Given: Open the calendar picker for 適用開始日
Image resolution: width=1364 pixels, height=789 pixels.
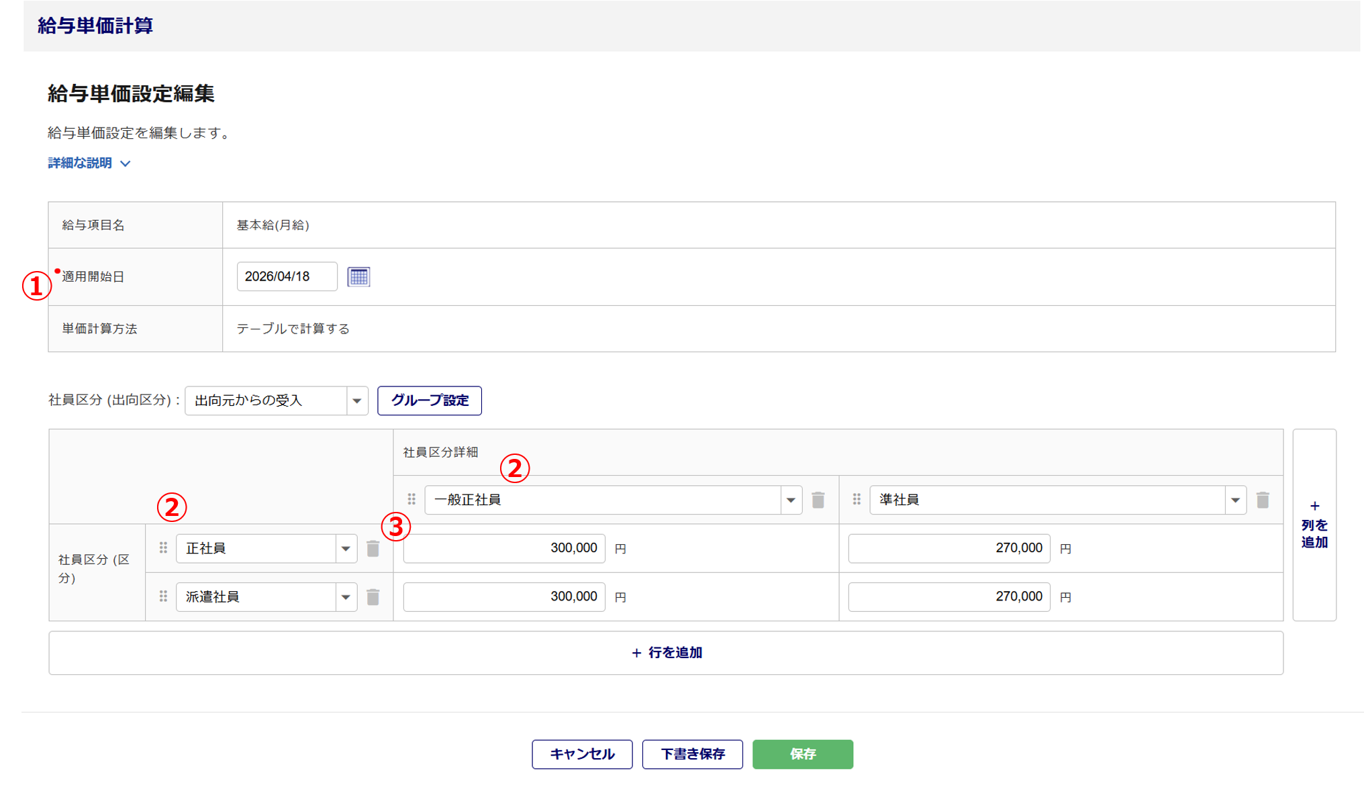Looking at the screenshot, I should click(x=358, y=276).
